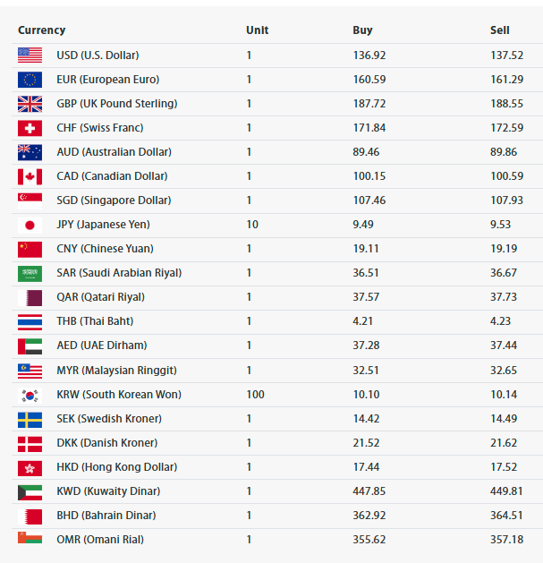This screenshot has width=543, height=563.
Task: Select the AUD (Australian Dollar) label
Action: (x=115, y=152)
